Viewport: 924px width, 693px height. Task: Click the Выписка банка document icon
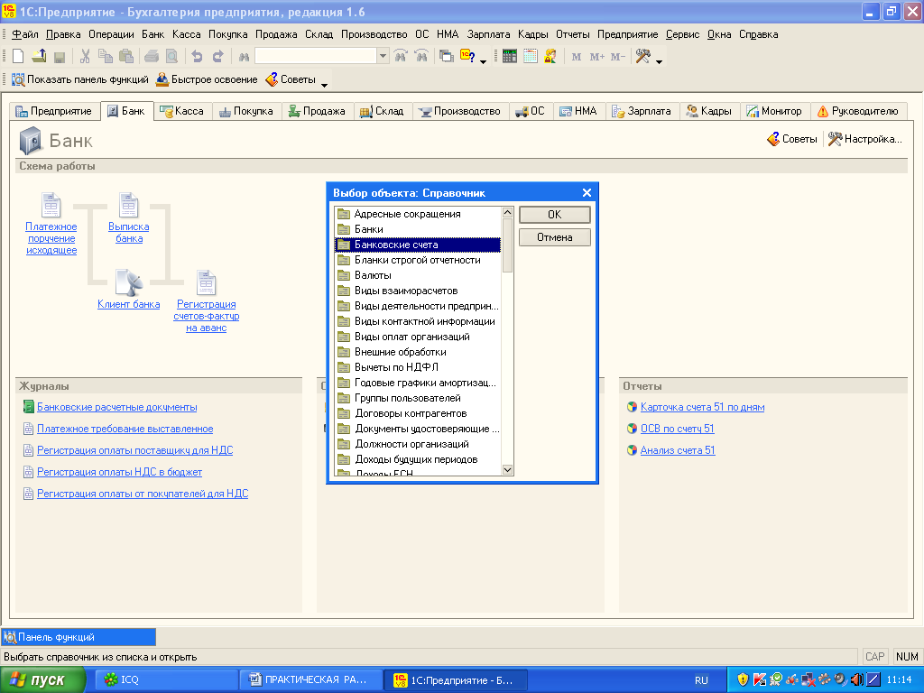[128, 205]
